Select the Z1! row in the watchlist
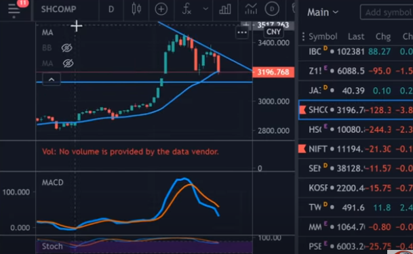The height and width of the screenshot is (254, 413). point(355,70)
